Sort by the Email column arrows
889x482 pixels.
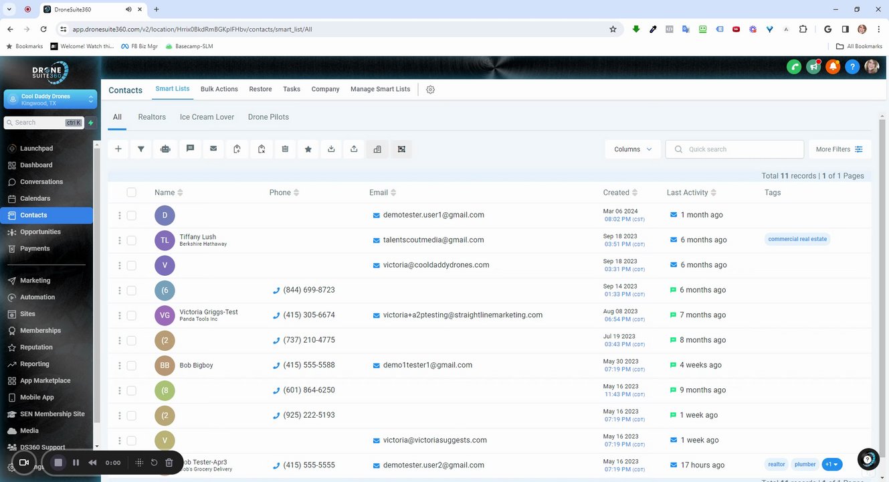(x=393, y=193)
